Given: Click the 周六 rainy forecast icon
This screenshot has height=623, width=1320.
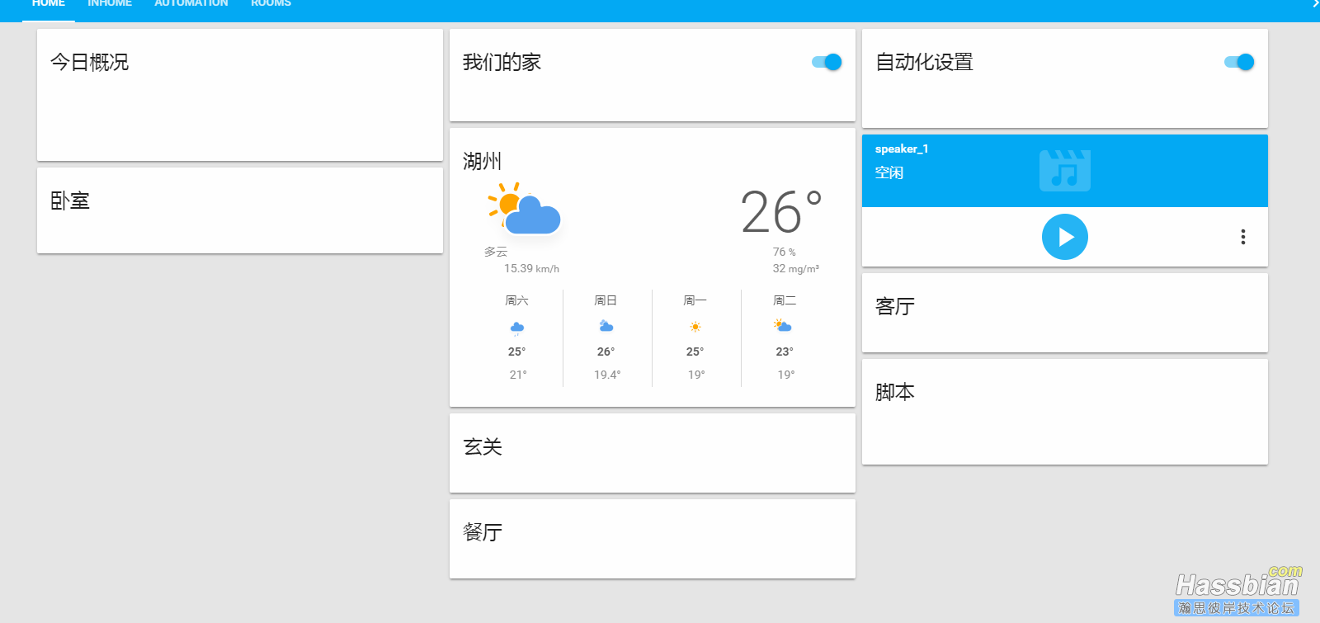Looking at the screenshot, I should 517,328.
